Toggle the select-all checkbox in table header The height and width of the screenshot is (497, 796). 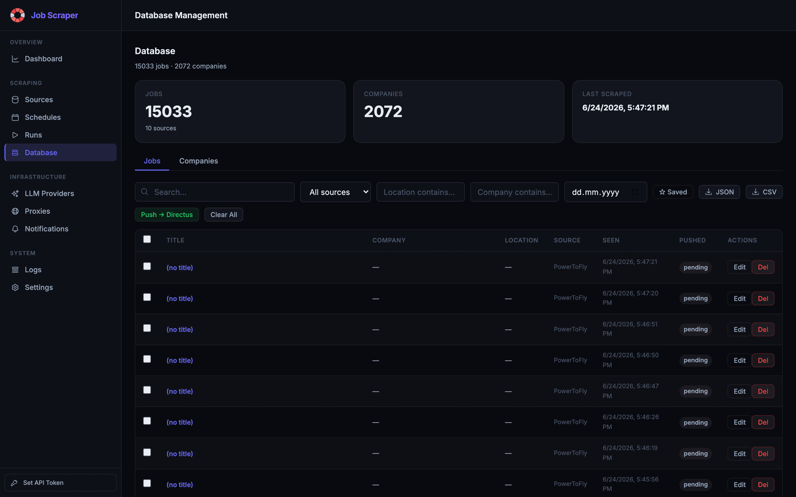[x=147, y=239]
